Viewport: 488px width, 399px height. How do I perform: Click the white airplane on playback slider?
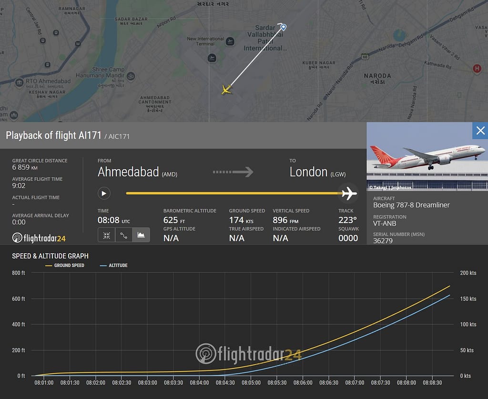[349, 193]
